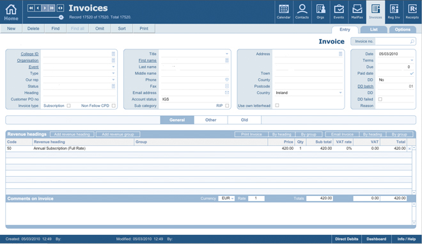The image size is (422, 244).
Task: Select the Other section tab
Action: tap(211, 120)
